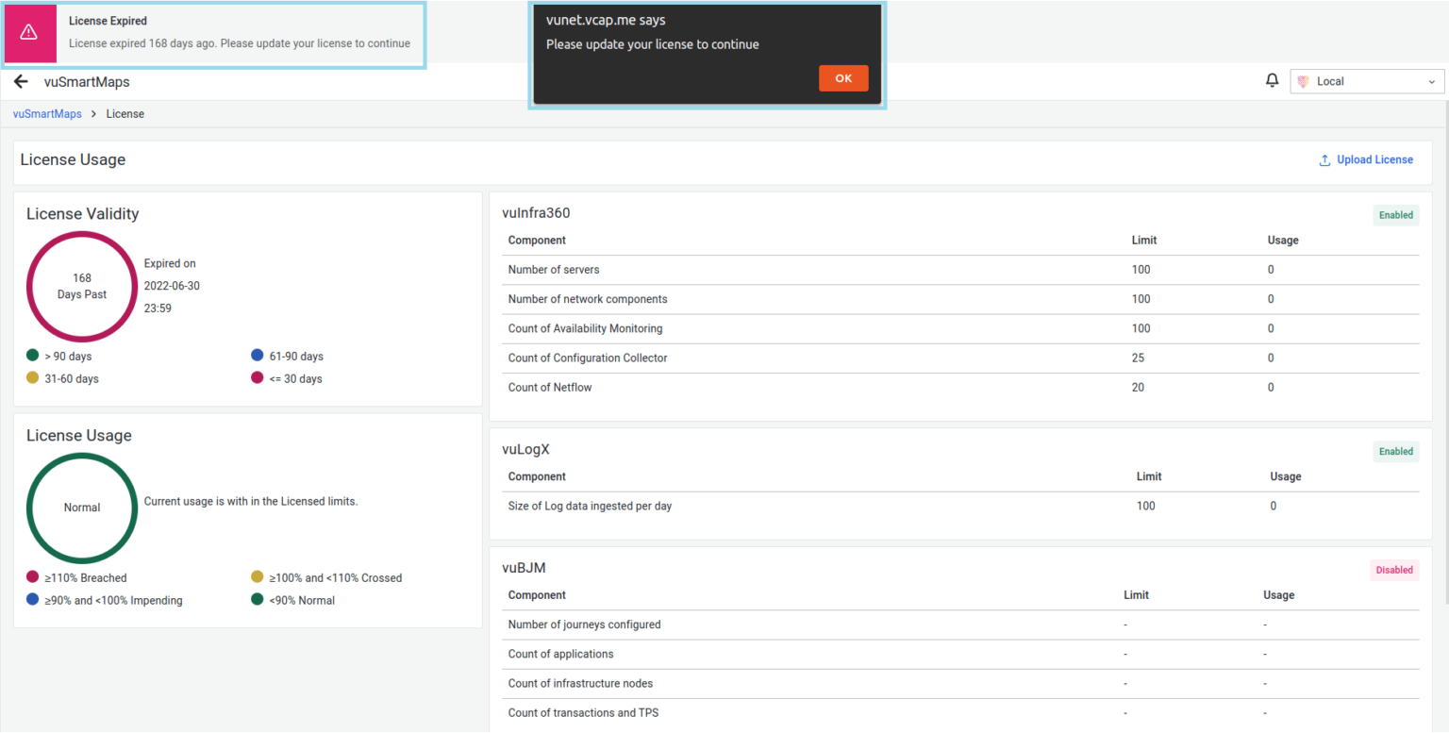Click the Disabled badge on vuBJM

click(1393, 570)
